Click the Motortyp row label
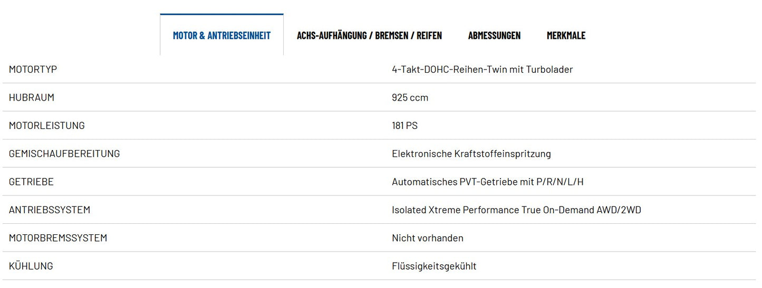The width and height of the screenshot is (762, 288). tap(33, 69)
